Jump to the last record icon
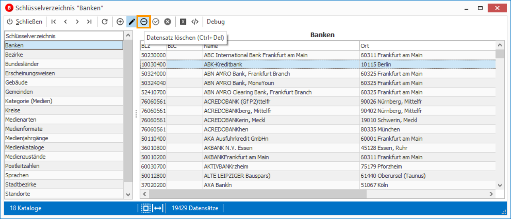Viewport: 511px width, 219px height. (89, 22)
